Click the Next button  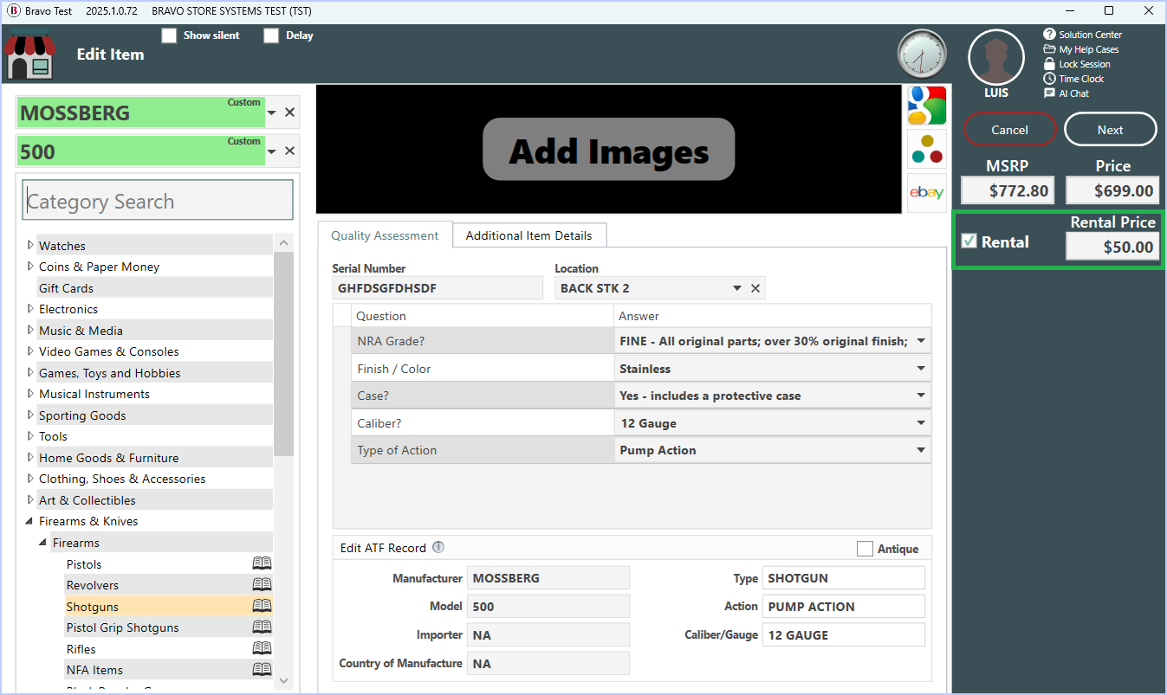pos(1110,130)
